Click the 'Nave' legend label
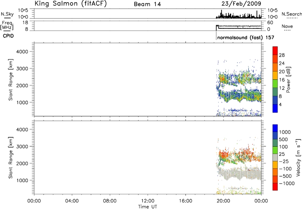Viewport: 302px width, 209px height. point(287,26)
